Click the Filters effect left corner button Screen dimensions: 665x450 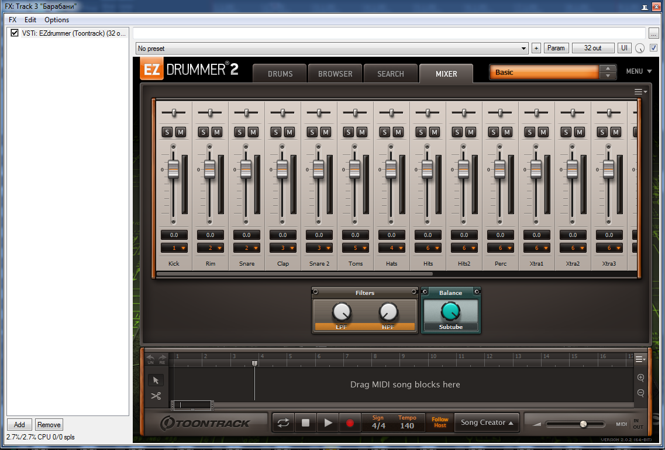point(315,292)
